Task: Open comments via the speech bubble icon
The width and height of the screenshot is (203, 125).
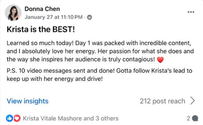Action: point(195,118)
